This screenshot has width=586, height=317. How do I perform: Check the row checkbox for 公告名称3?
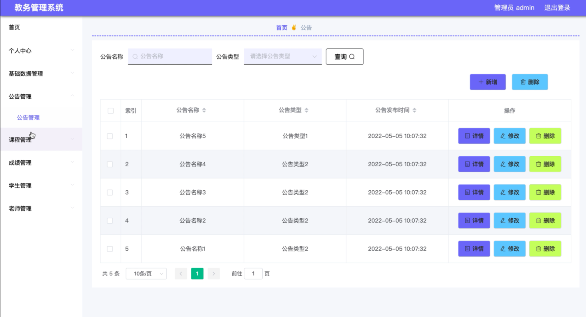tap(110, 193)
